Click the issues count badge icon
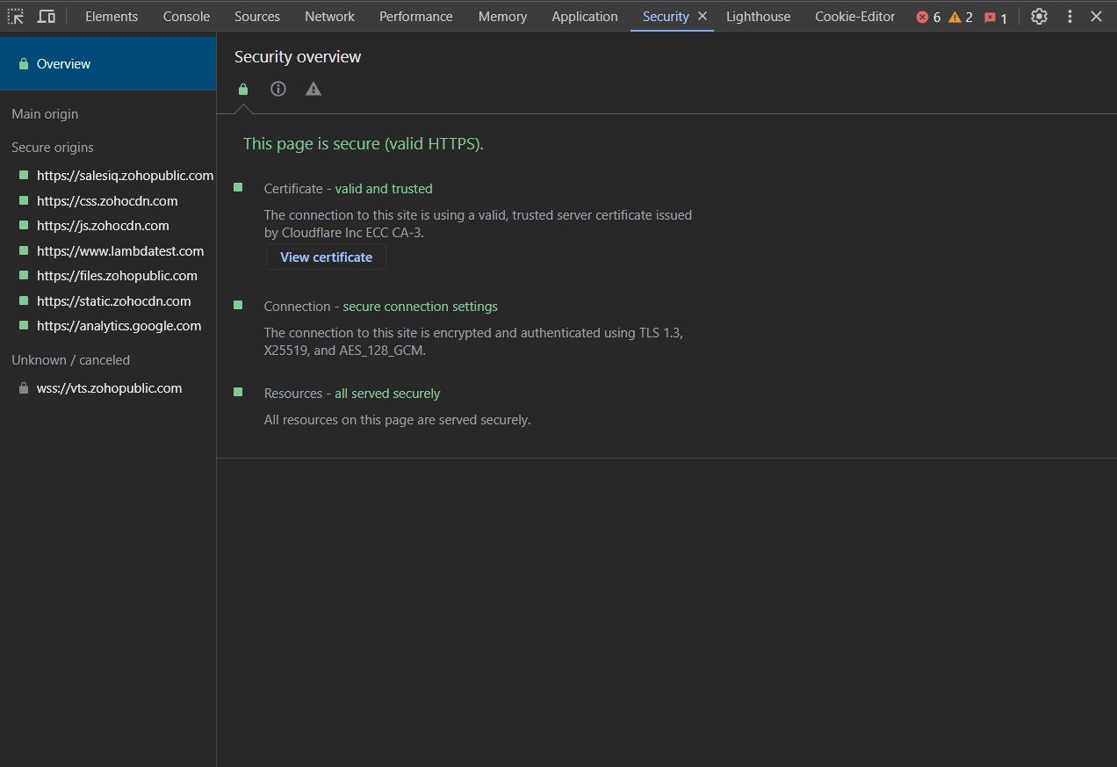 click(991, 18)
